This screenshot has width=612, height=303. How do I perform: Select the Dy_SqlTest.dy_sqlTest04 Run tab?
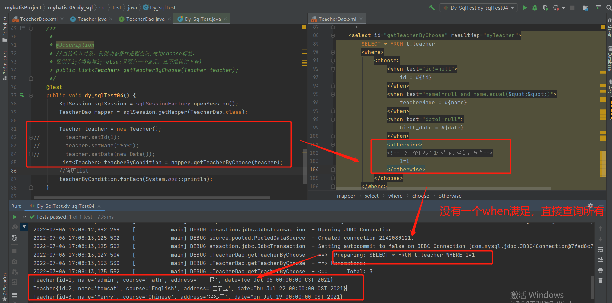pos(66,206)
